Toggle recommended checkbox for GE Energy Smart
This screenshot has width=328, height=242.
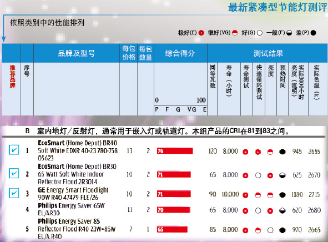(x=14, y=193)
